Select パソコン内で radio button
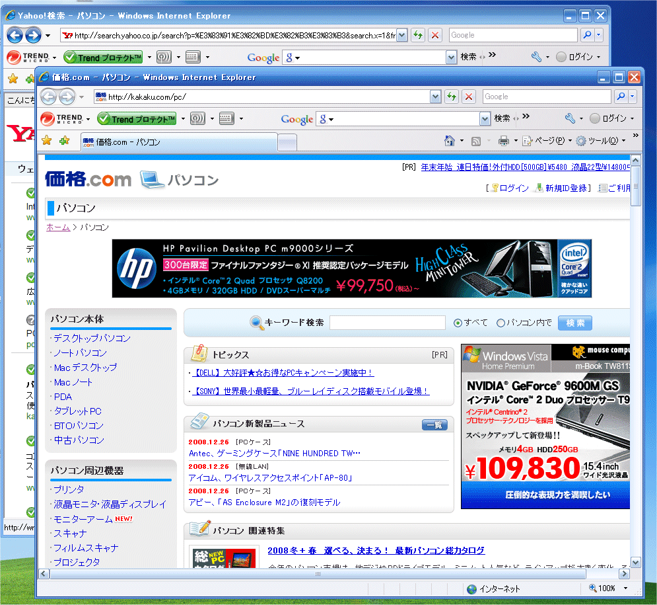The height and width of the screenshot is (605, 657). click(x=501, y=323)
